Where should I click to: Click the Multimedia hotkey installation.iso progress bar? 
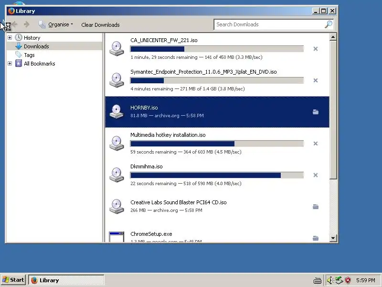point(217,143)
